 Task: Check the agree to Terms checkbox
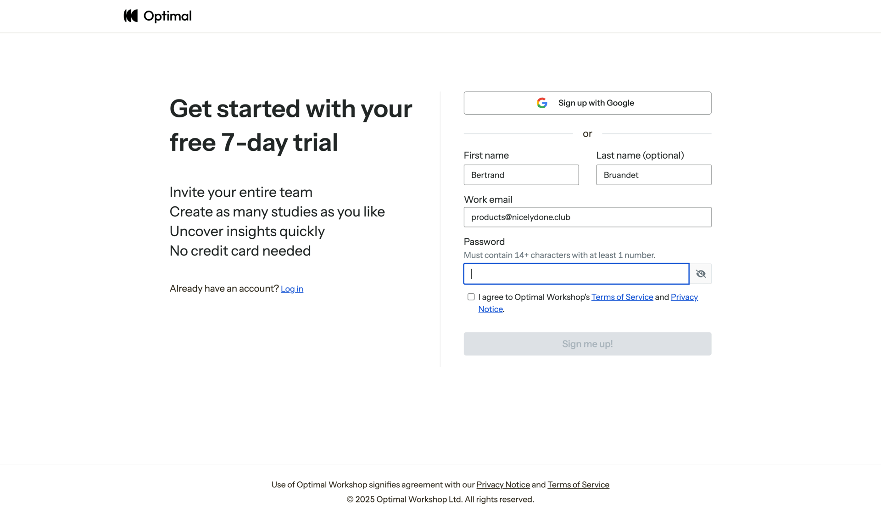click(x=471, y=297)
